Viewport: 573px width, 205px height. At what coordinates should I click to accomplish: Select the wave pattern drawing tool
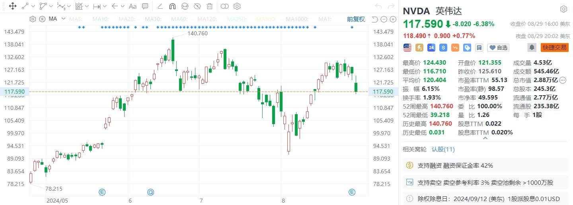(61, 6)
